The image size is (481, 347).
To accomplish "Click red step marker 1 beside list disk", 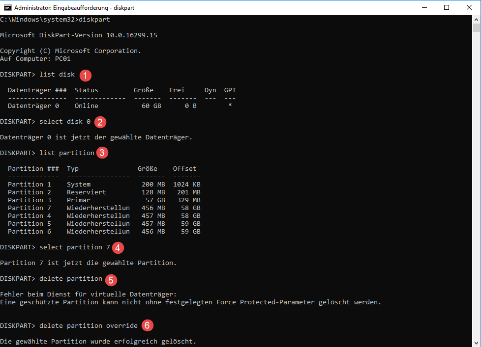I will pos(86,75).
